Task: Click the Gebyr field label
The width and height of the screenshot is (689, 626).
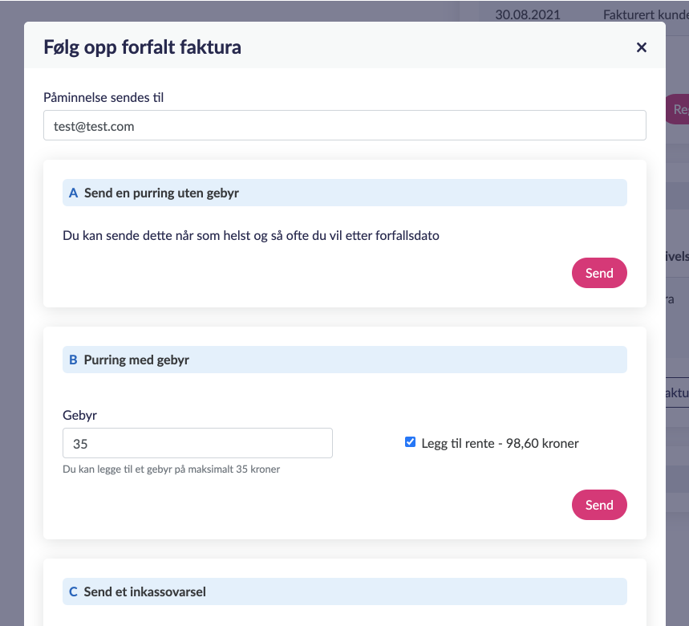Action: pyautogui.click(x=79, y=415)
